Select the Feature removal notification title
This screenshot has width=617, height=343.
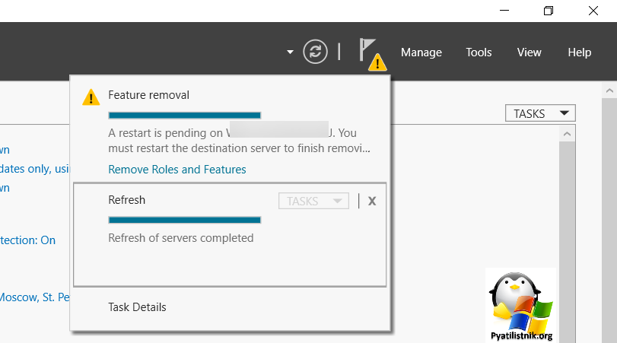[x=148, y=95]
